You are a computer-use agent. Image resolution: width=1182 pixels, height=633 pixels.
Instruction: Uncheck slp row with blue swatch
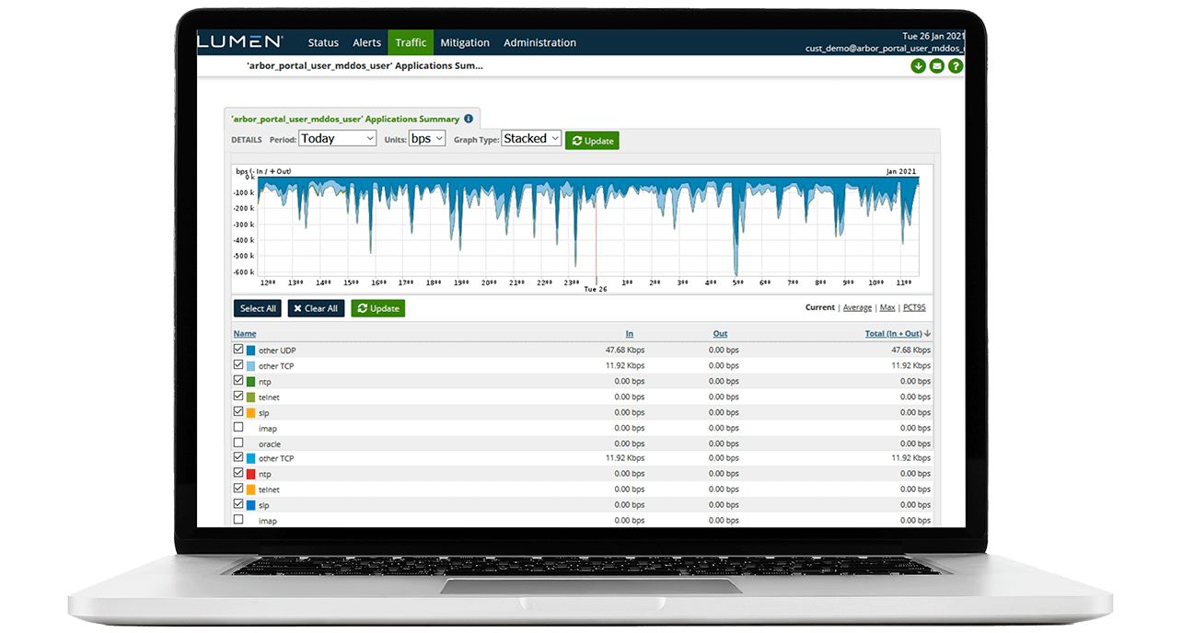point(238,504)
